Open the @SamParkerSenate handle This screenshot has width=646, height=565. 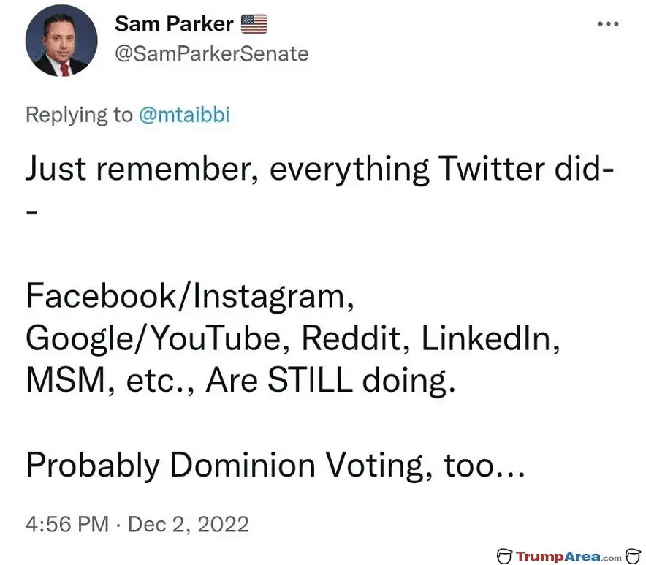pyautogui.click(x=211, y=54)
